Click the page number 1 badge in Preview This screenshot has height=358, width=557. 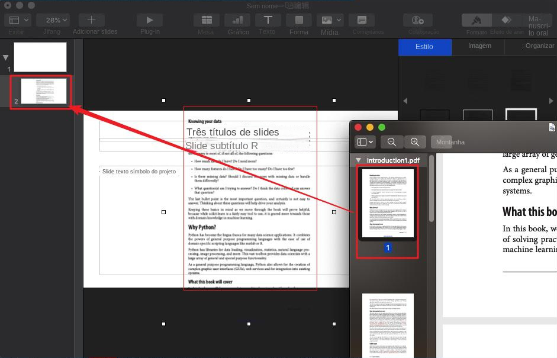(388, 248)
